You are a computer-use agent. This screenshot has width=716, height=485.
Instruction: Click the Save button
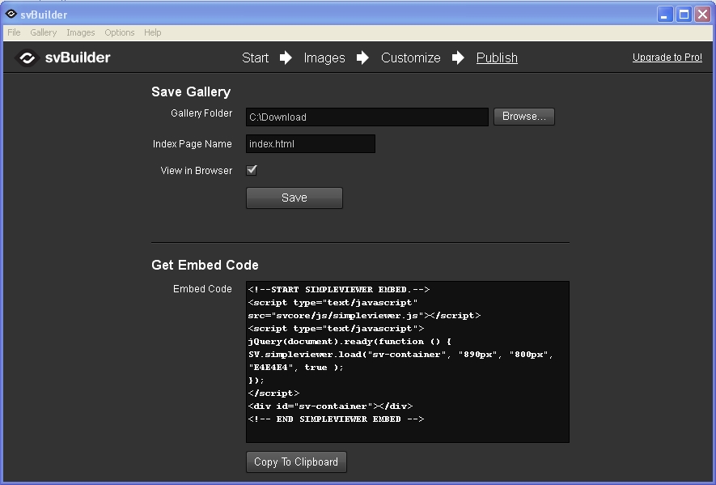(x=294, y=198)
